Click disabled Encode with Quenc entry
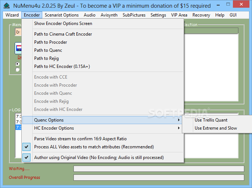The image size is (252, 188). pyautogui.click(x=103, y=93)
